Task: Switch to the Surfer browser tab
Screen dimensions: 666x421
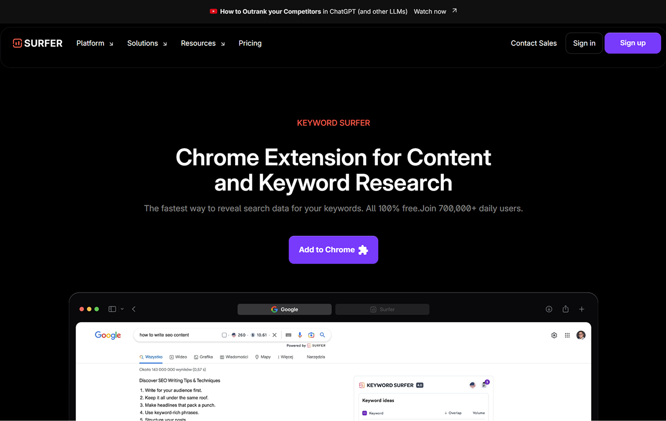Action: pyautogui.click(x=382, y=309)
